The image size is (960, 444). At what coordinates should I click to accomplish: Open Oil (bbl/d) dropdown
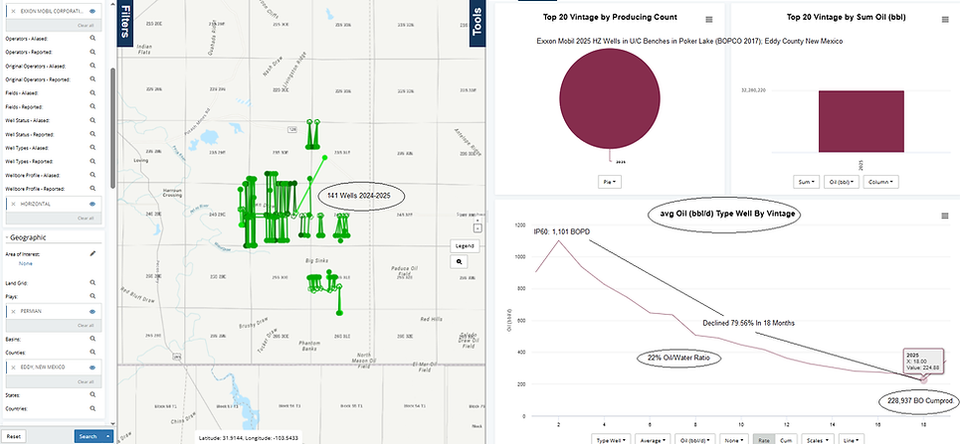693,439
